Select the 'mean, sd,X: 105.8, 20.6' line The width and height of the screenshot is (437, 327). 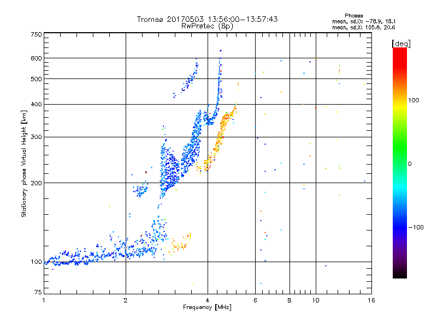tap(364, 27)
